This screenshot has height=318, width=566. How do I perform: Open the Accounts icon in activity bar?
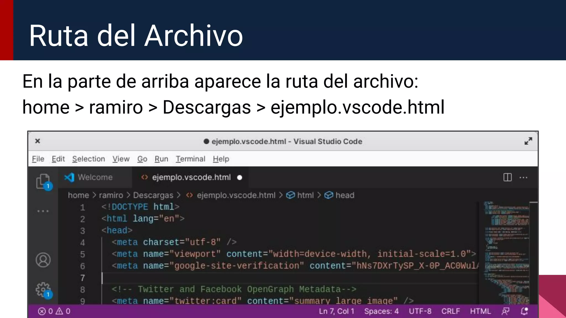point(43,260)
